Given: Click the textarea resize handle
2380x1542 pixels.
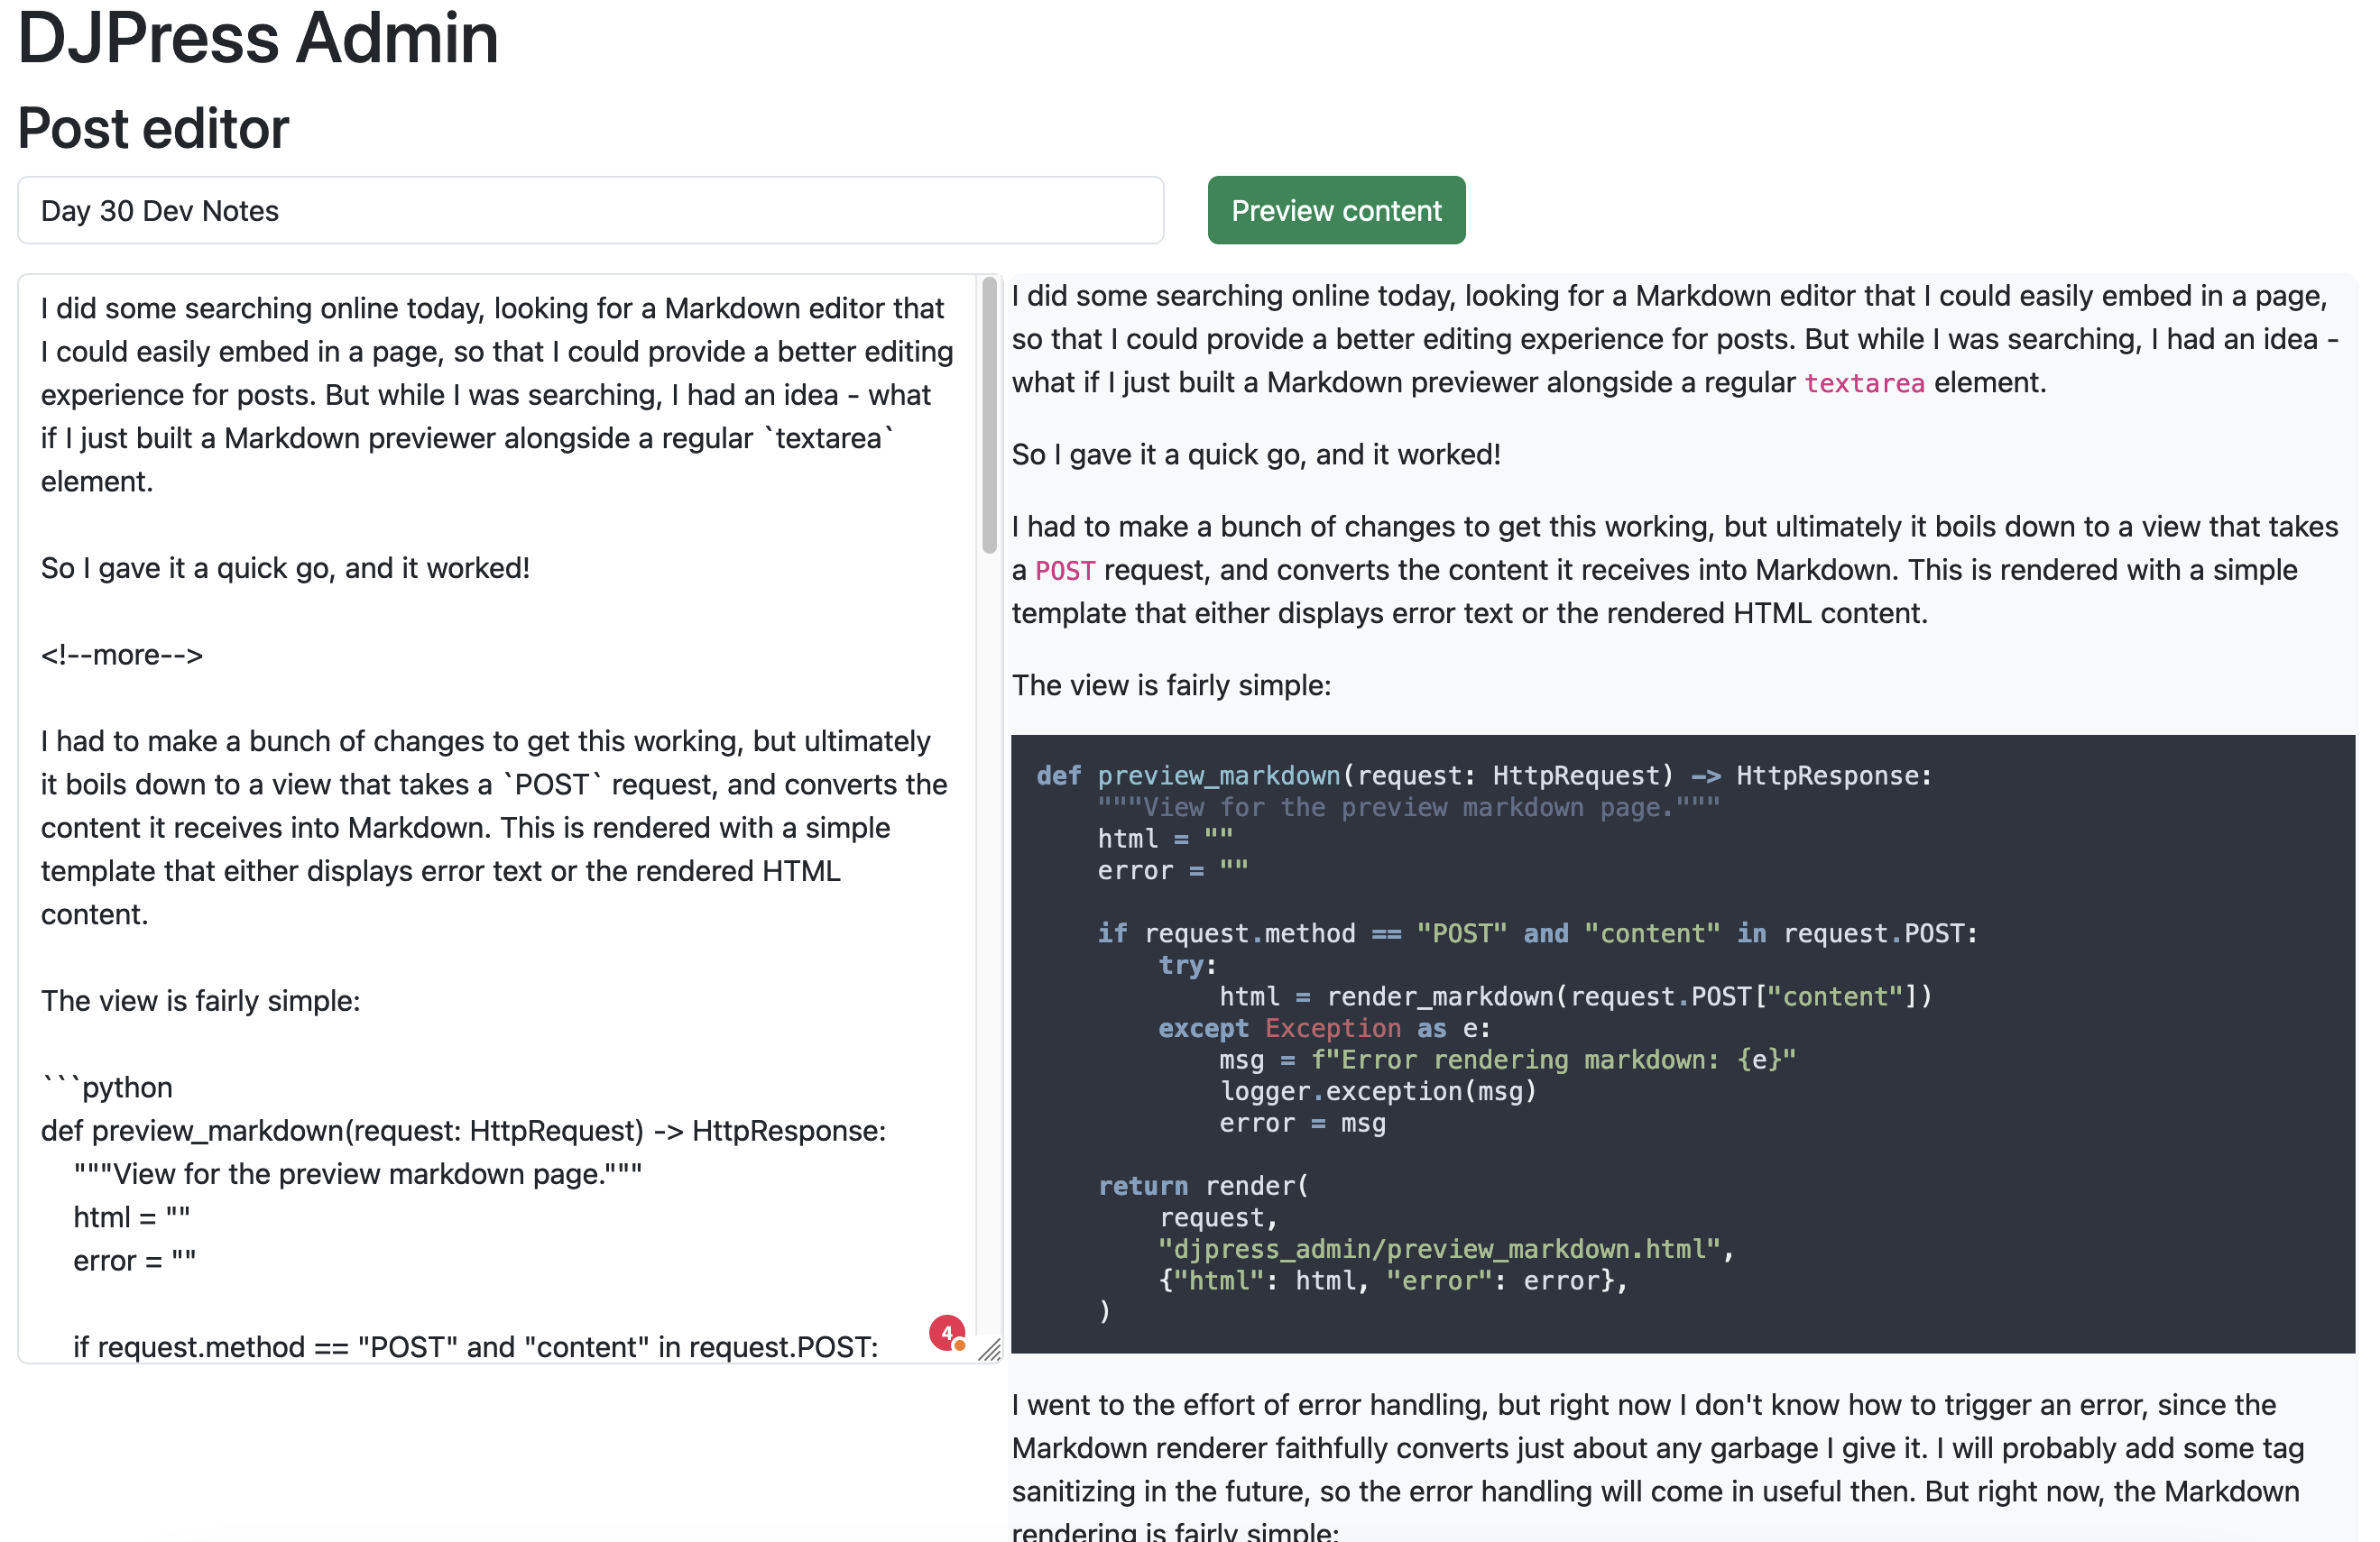Looking at the screenshot, I should [x=989, y=1350].
